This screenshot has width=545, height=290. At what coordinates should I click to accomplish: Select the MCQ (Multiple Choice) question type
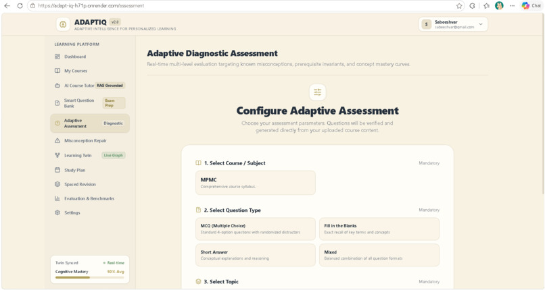(256, 229)
